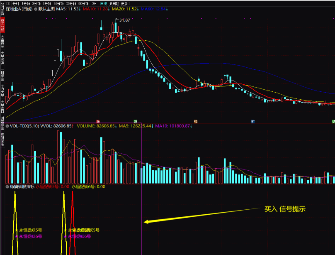
Task: Switch to the 30分钟 period
Action: tap(71, 4)
